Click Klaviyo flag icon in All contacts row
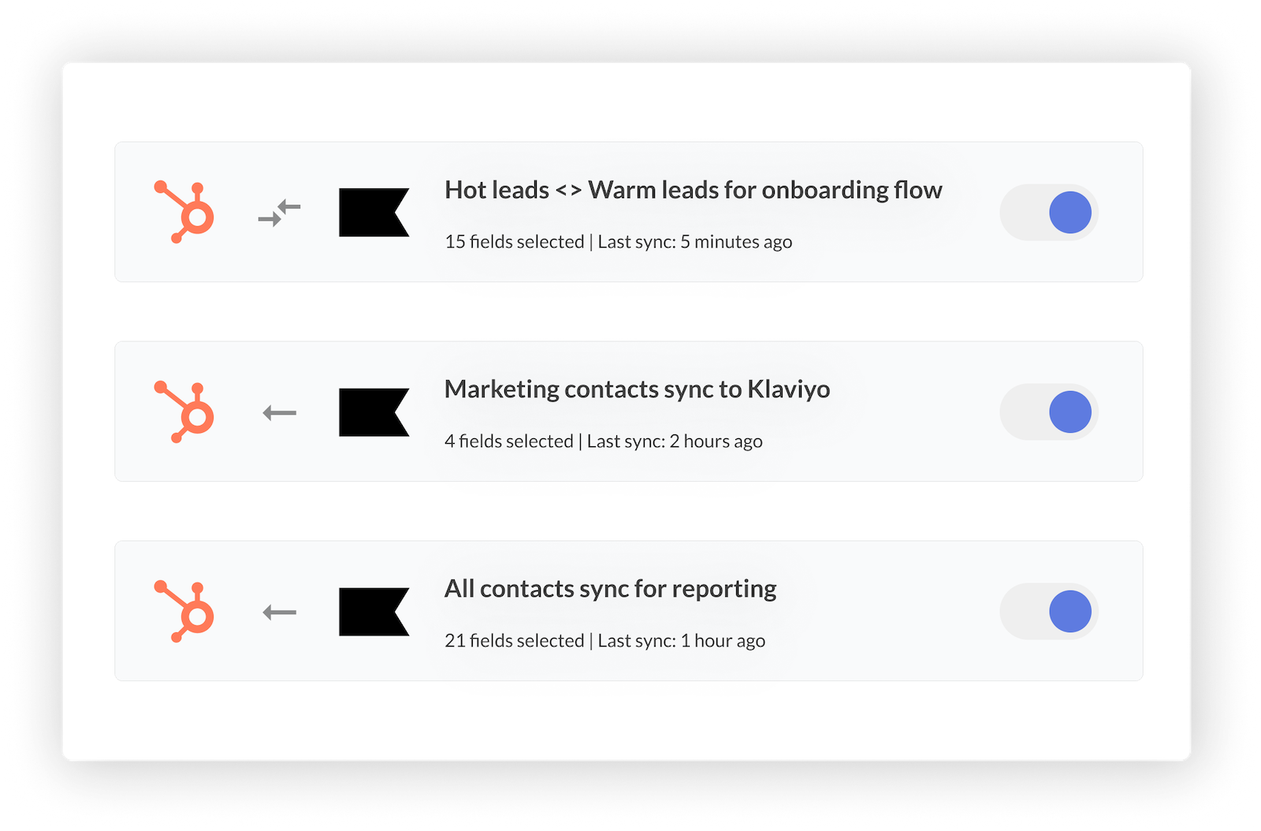 point(374,611)
